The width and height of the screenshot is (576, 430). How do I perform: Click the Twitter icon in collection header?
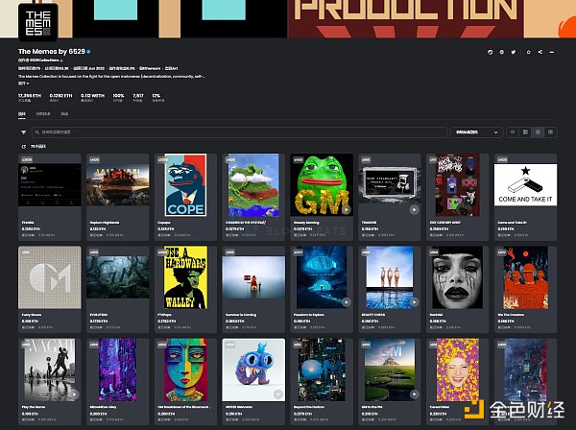tap(514, 51)
